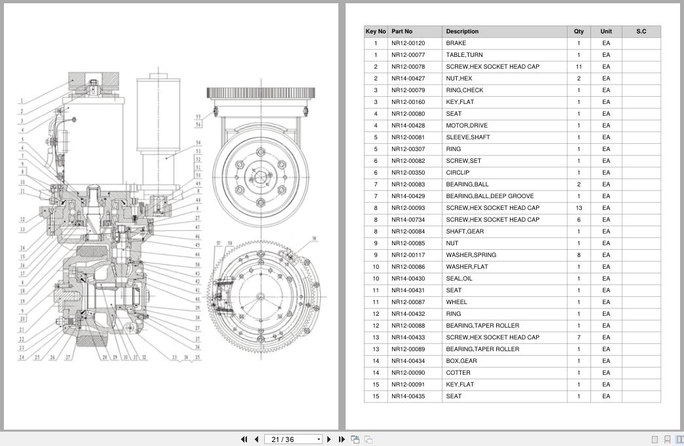Select part number NR12-00078
The width and height of the screenshot is (684, 446).
(408, 67)
